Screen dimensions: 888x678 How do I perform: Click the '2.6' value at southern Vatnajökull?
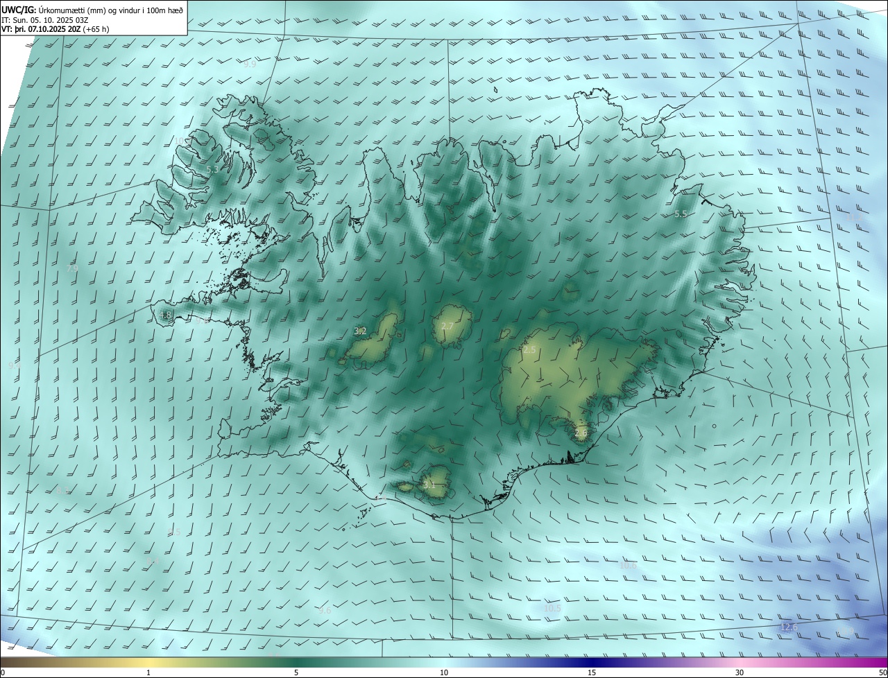[581, 433]
